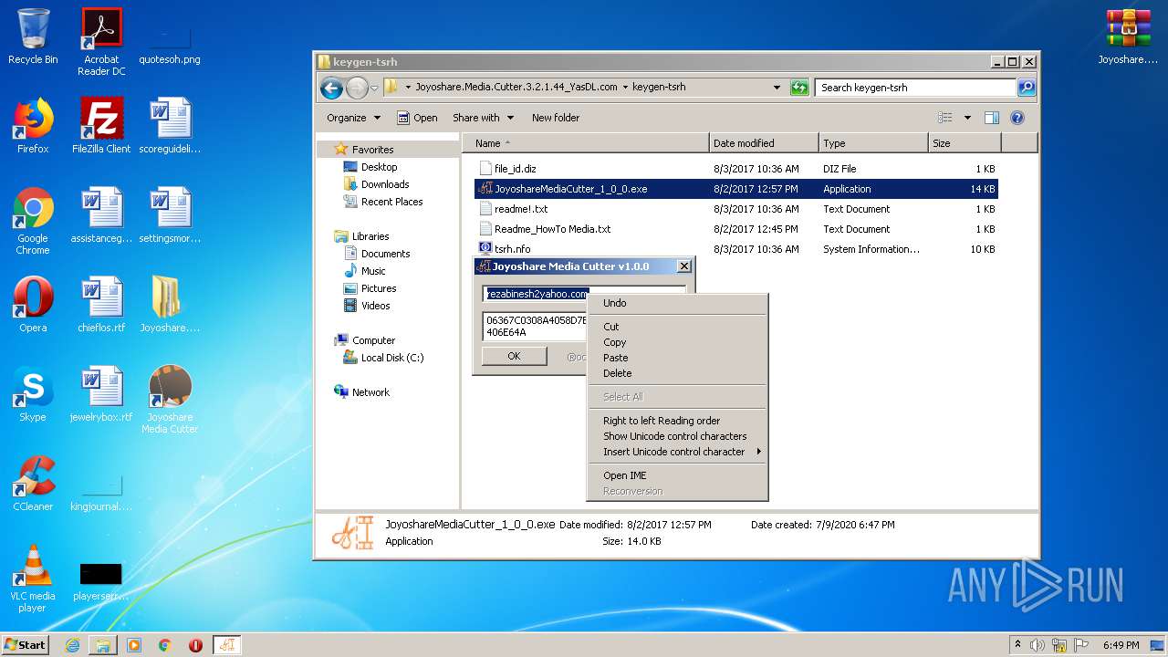Image resolution: width=1168 pixels, height=657 pixels.
Task: Click Explorer forward navigation arrow
Action: [x=357, y=88]
